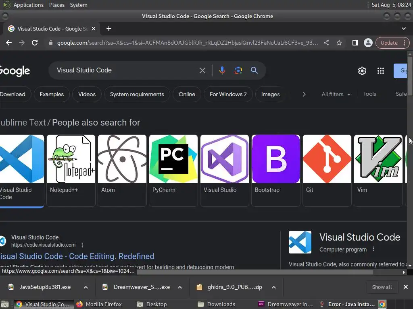Open a new Chrome tab
The width and height of the screenshot is (413, 309).
point(109,29)
